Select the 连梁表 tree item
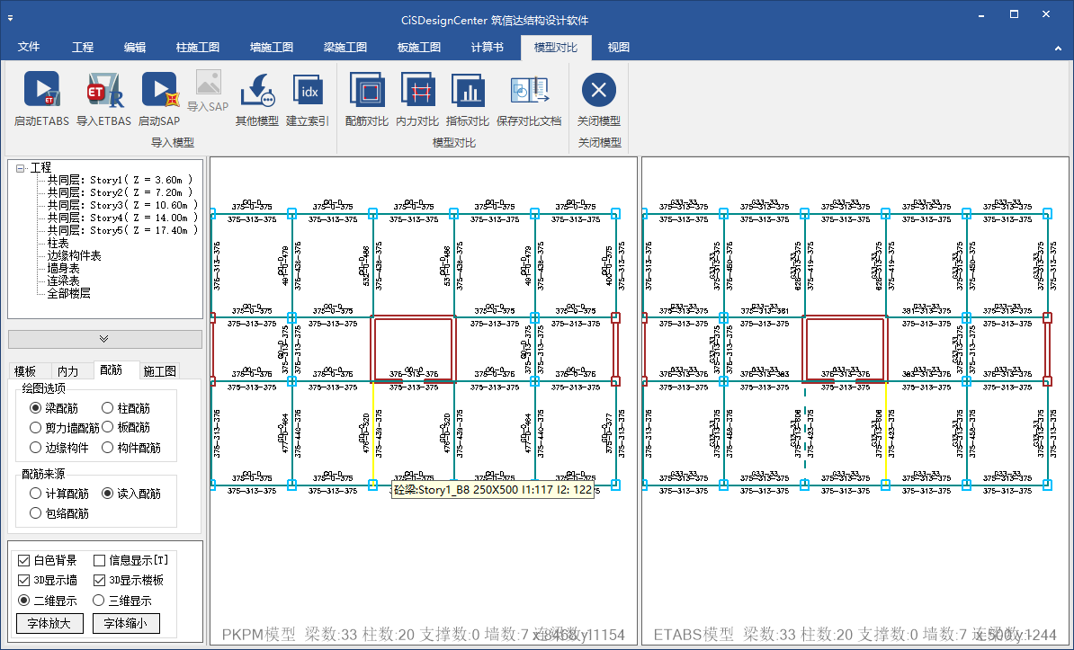The image size is (1074, 650). tap(63, 280)
